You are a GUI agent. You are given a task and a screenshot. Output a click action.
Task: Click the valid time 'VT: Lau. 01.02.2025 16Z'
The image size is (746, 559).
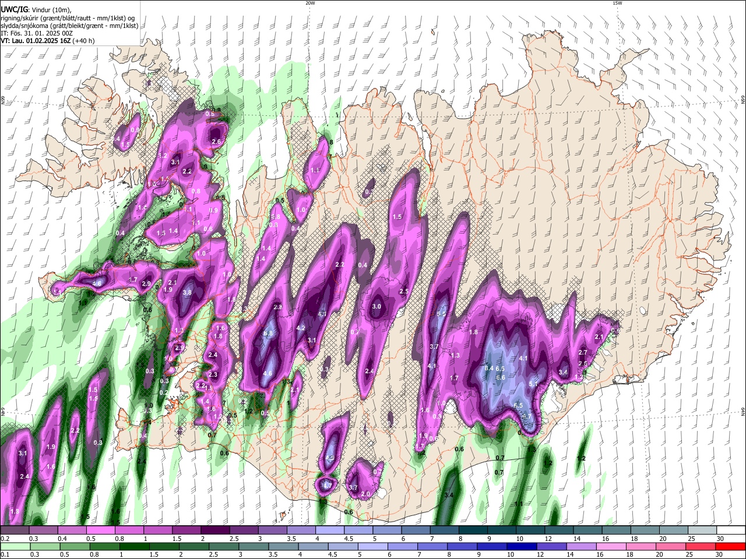(36, 41)
